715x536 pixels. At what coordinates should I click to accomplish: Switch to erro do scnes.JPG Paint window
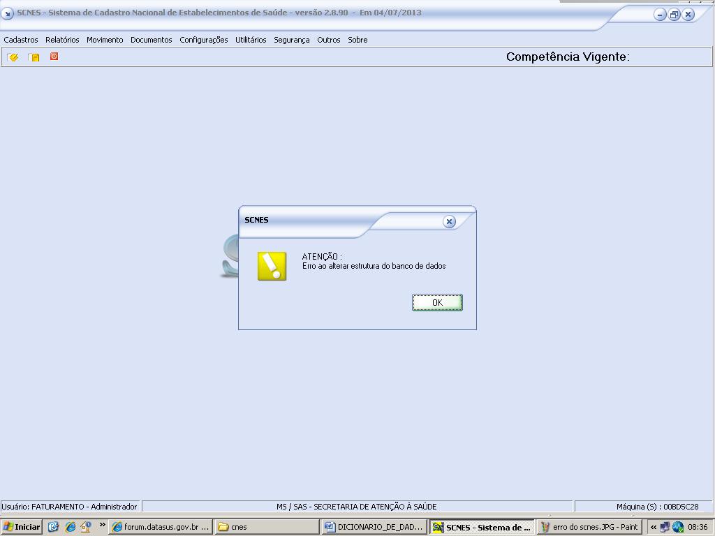pyautogui.click(x=589, y=527)
